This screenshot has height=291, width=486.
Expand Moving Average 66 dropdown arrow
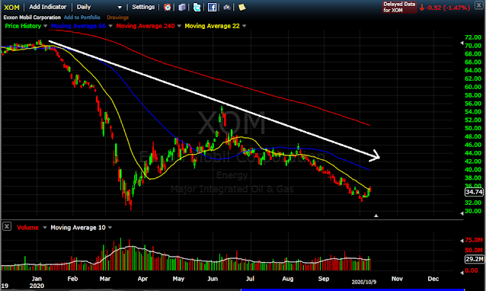(x=110, y=26)
